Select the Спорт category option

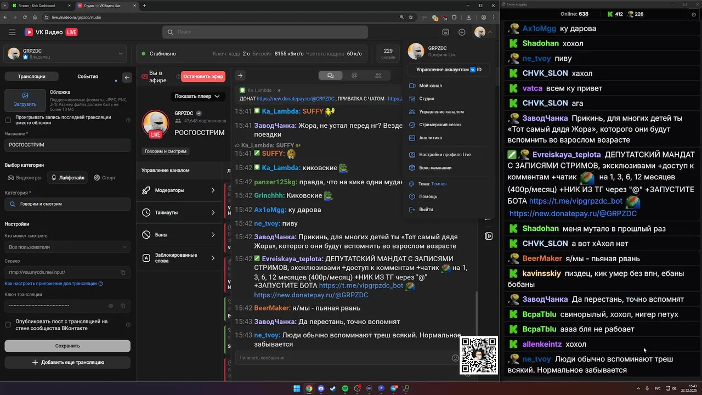tap(105, 178)
